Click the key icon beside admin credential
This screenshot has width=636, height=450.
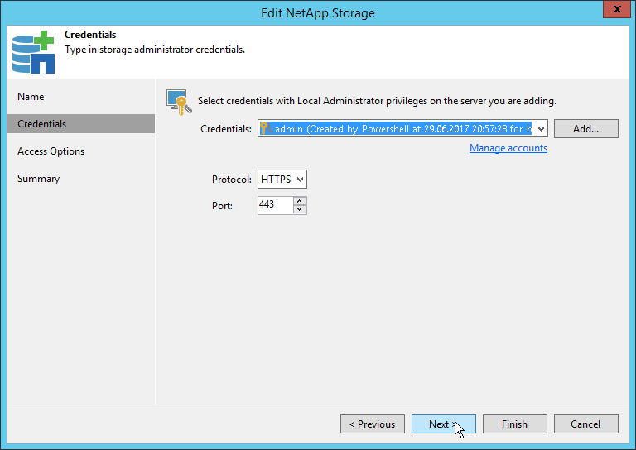click(266, 128)
